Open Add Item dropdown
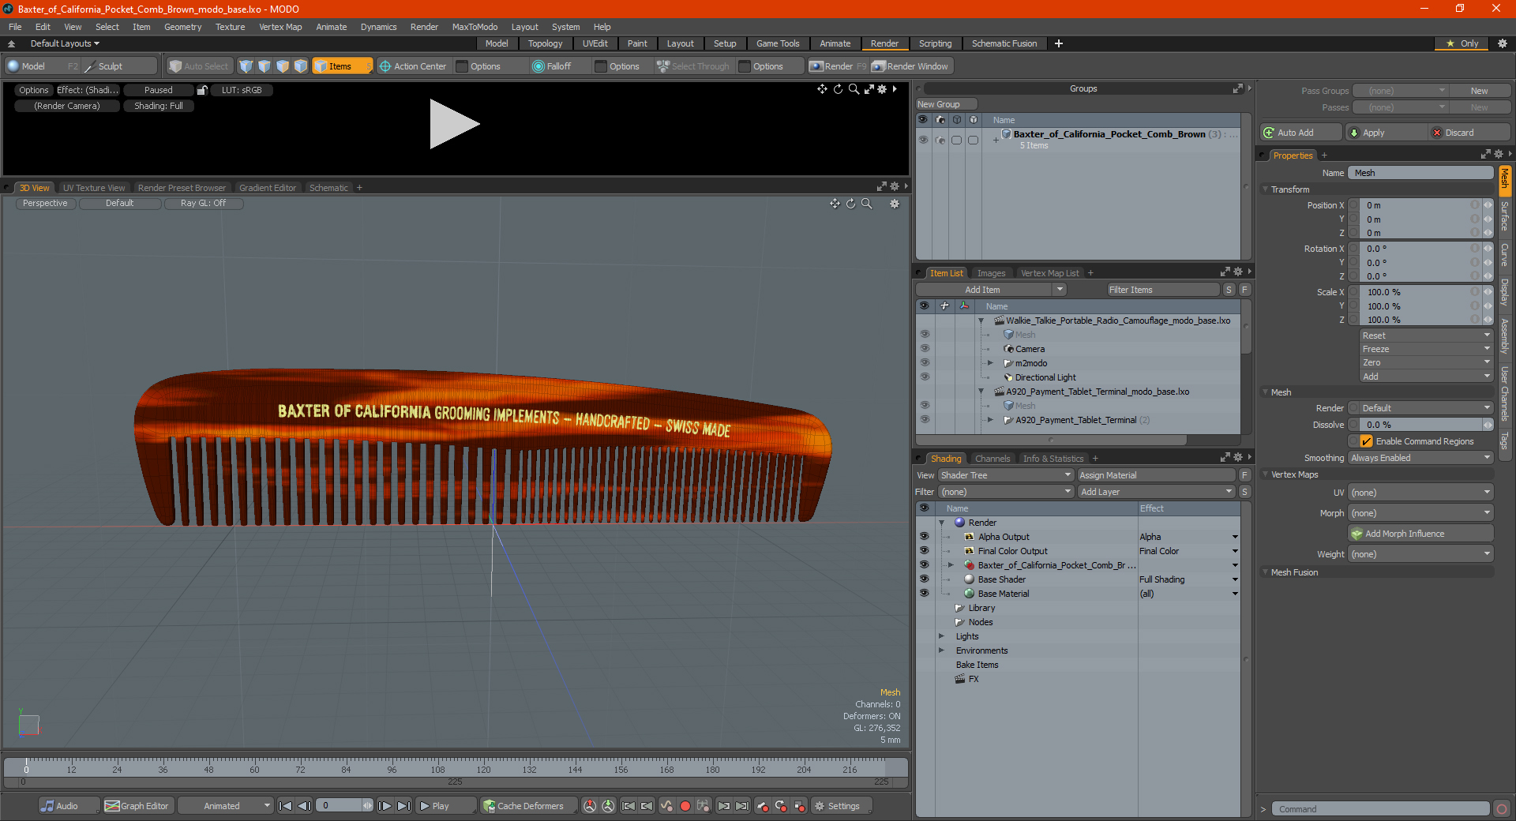The width and height of the screenshot is (1516, 821). [991, 290]
